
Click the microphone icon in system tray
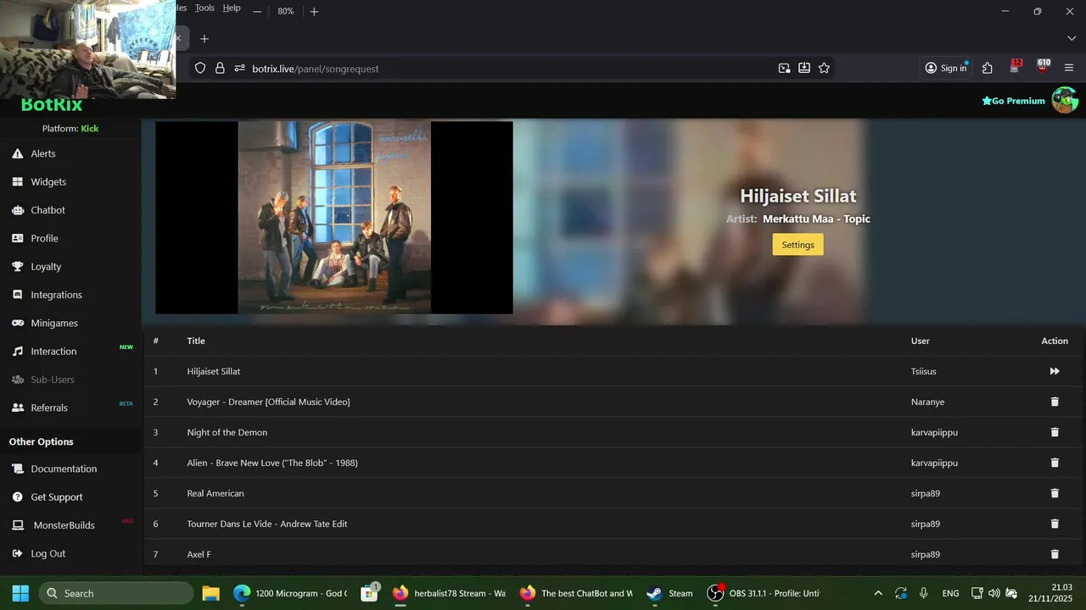(923, 593)
